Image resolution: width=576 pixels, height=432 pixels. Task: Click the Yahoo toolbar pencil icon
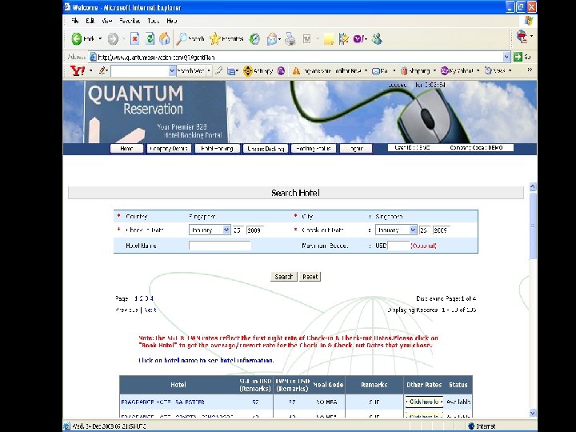pos(102,70)
